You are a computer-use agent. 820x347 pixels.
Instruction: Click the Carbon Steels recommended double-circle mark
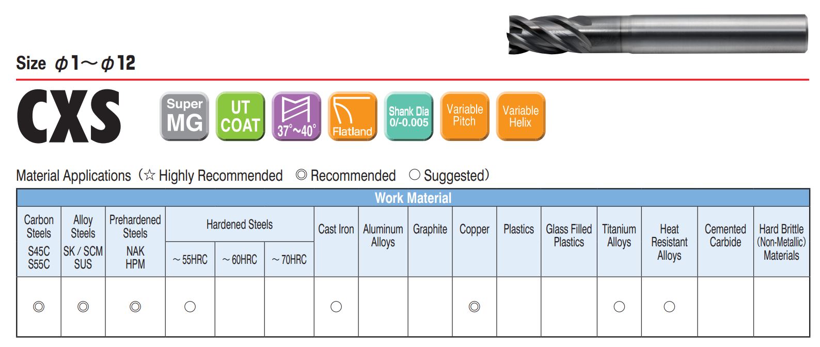point(39,307)
